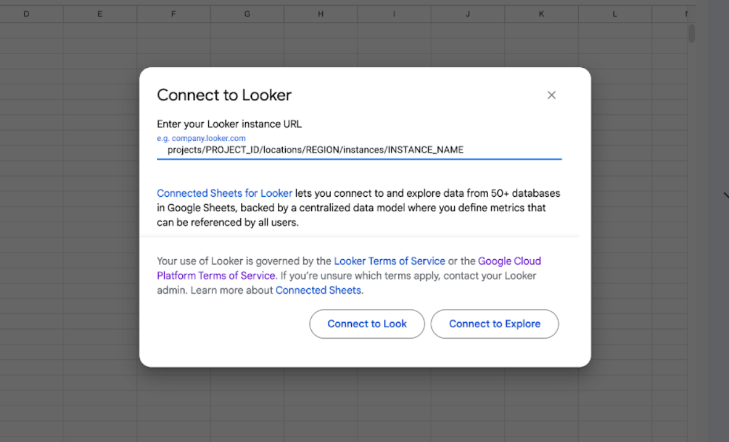
Task: Select column L header
Action: click(615, 13)
